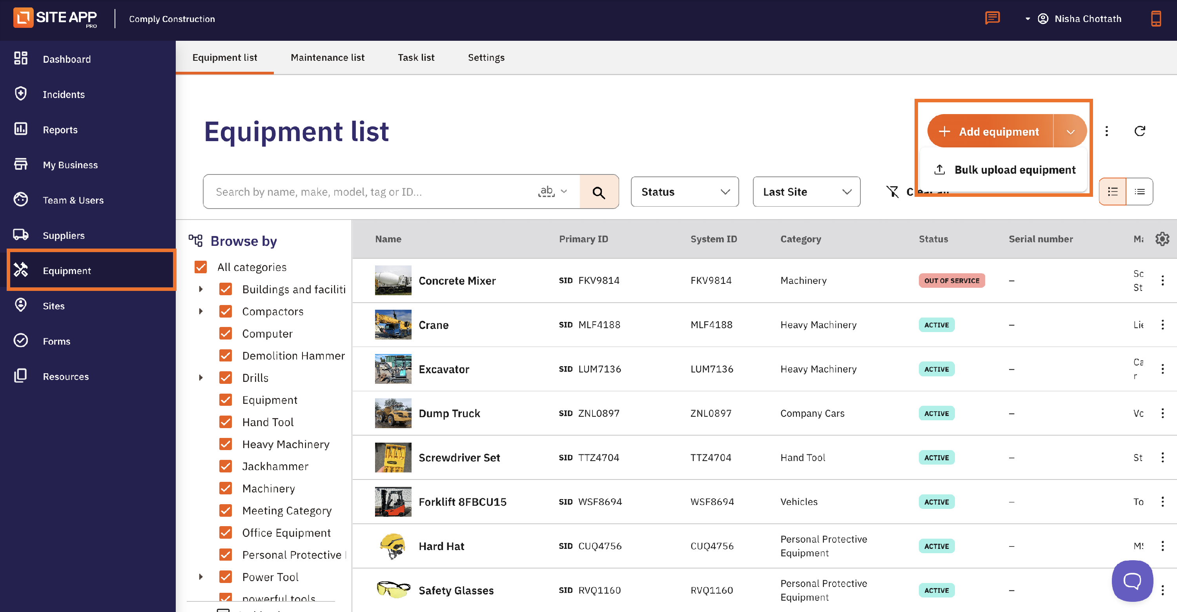Uncheck the Jackhammer checkbox

(x=225, y=466)
